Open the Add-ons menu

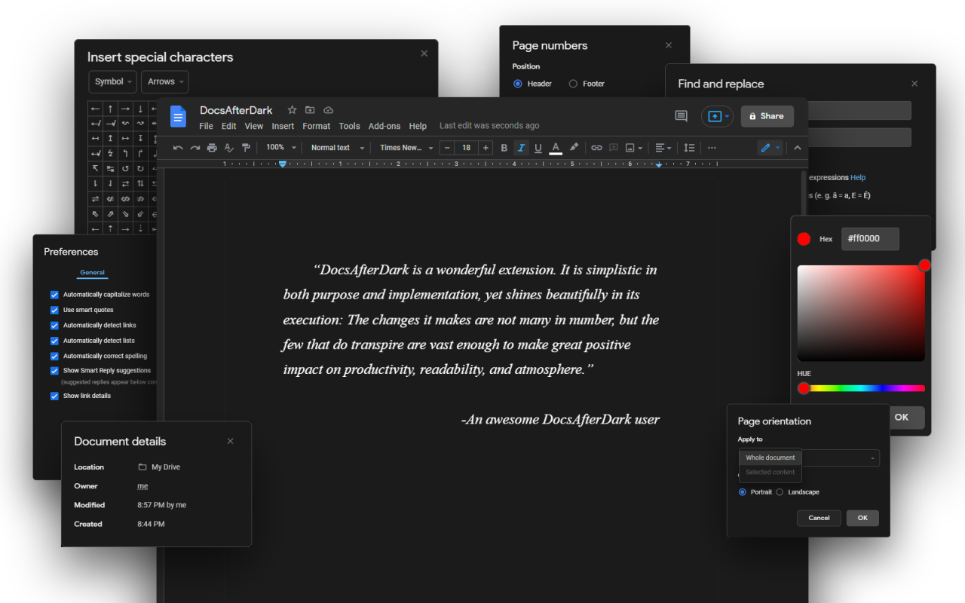pyautogui.click(x=384, y=126)
